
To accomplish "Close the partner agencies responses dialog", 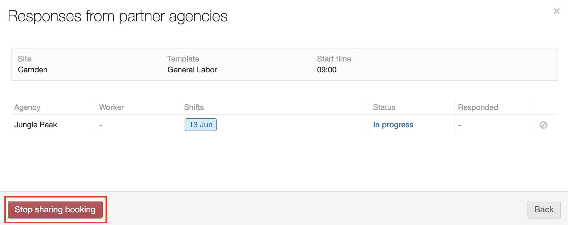I will point(556,11).
